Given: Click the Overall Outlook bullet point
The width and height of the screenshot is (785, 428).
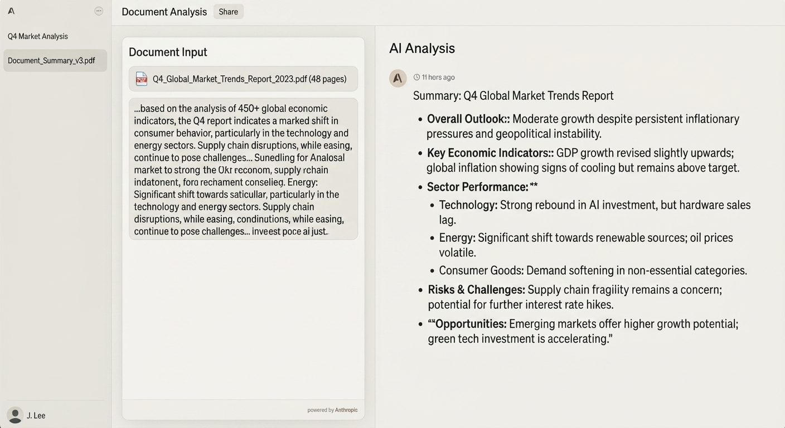Looking at the screenshot, I should [583, 126].
